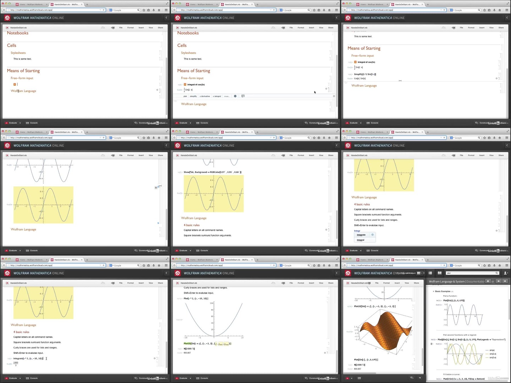
Task: Click cell gear icon next to 666.667 in parabola window
Action: pos(325,353)
